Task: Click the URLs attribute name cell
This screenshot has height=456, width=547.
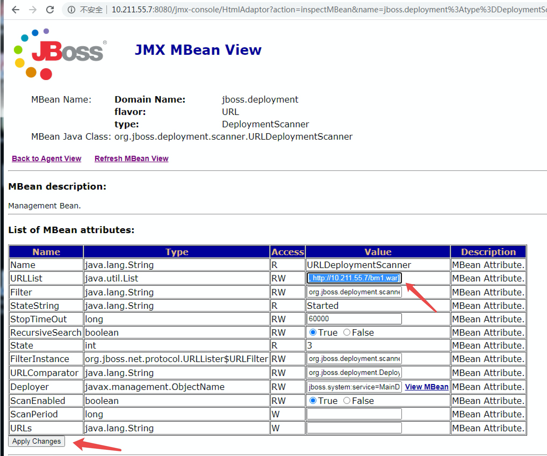Action: pos(46,428)
